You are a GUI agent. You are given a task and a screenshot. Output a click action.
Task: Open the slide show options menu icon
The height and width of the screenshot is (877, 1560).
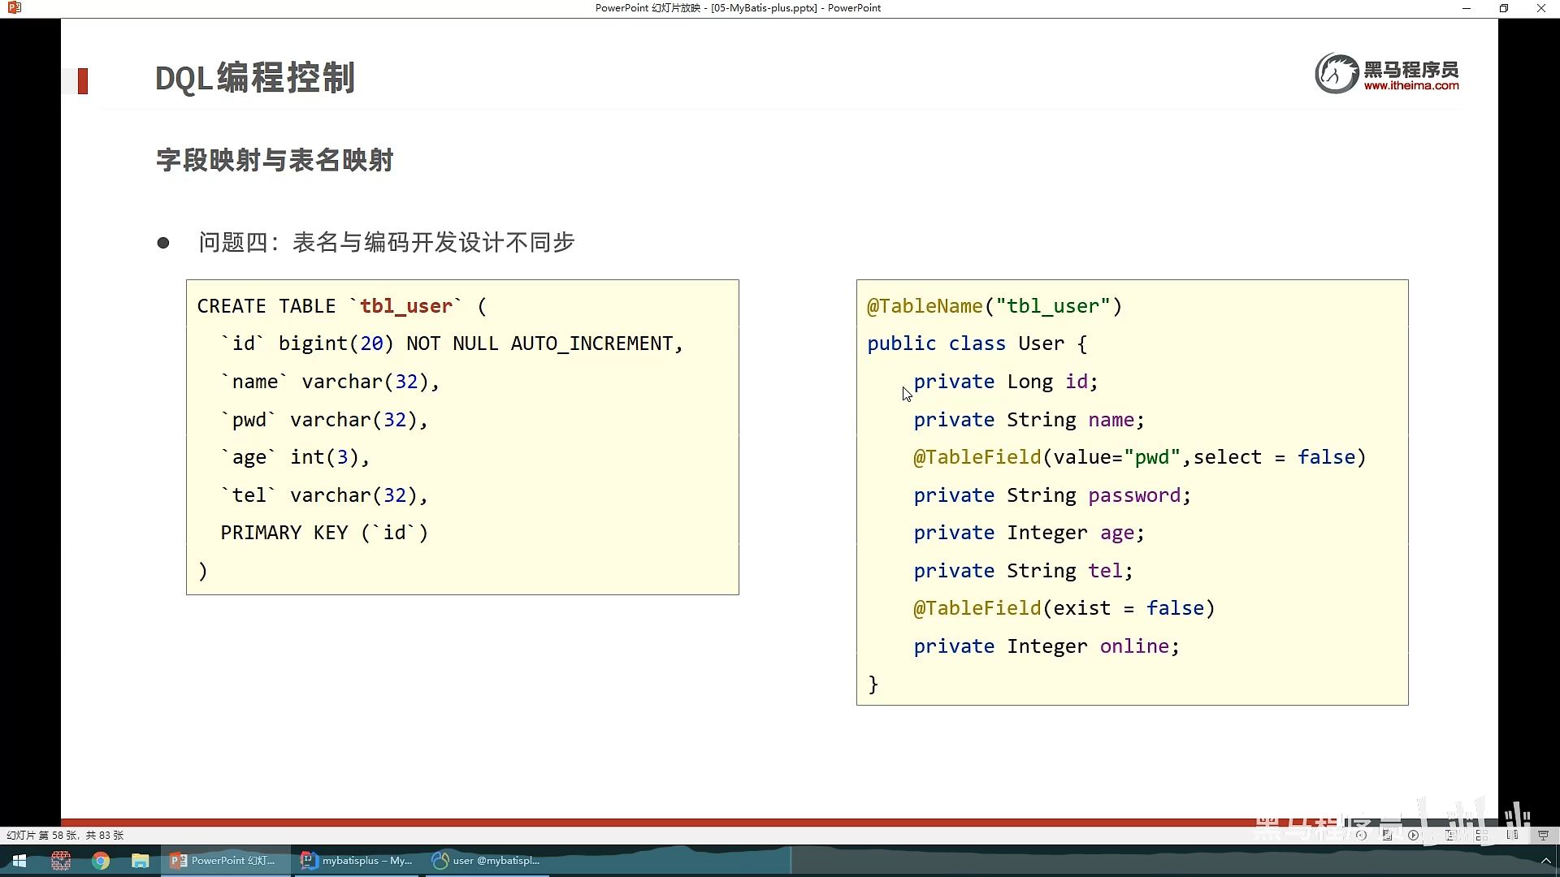pyautogui.click(x=1387, y=835)
